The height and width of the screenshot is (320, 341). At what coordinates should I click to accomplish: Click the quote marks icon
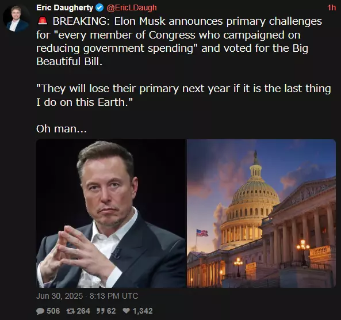(x=100, y=311)
